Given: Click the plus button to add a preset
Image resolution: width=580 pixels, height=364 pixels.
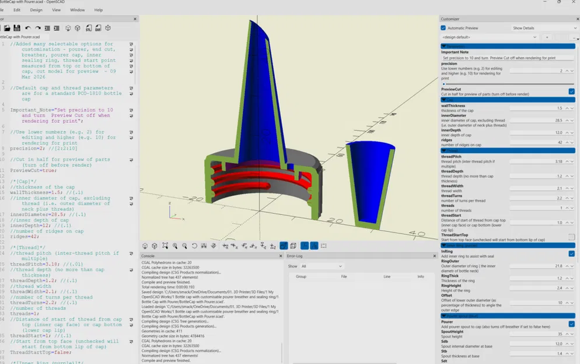Looking at the screenshot, I should [x=547, y=37].
